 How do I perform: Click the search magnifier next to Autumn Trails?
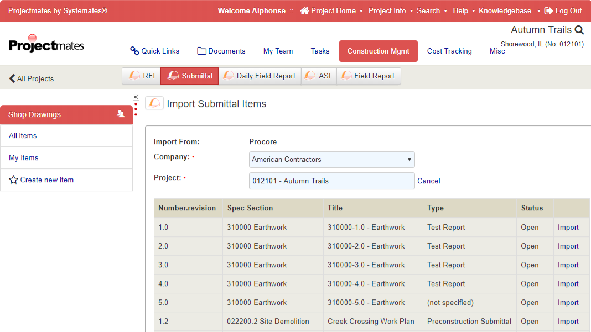tap(579, 30)
